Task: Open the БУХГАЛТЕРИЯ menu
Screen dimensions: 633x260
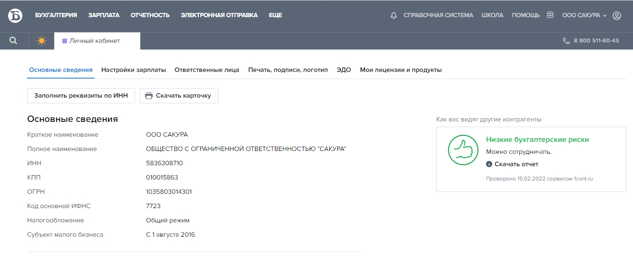Action: pos(56,15)
